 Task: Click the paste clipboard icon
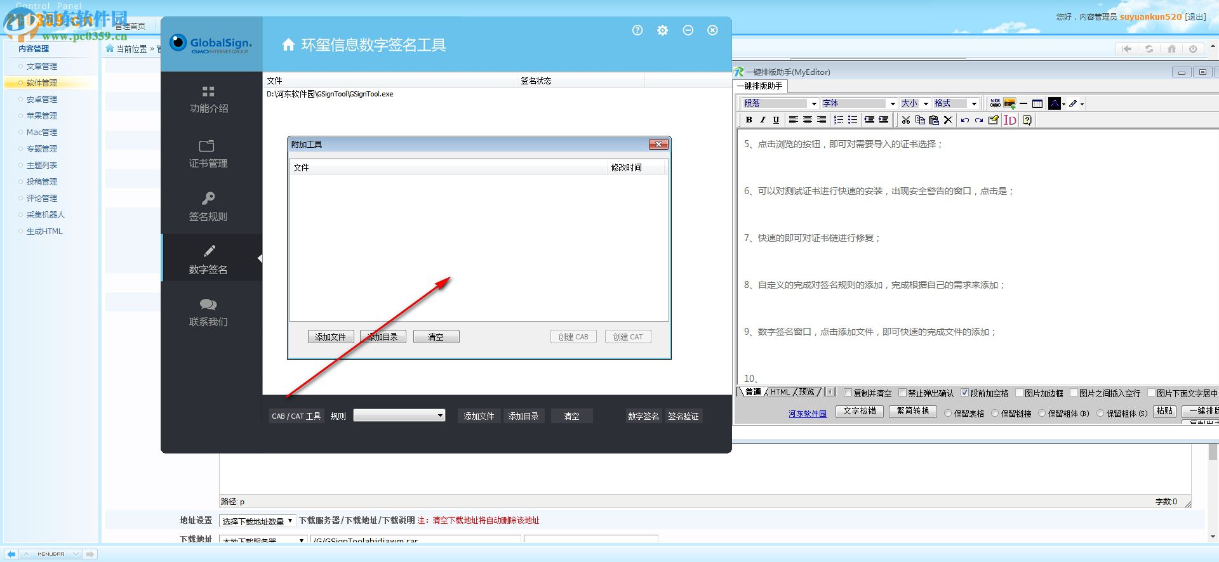(x=934, y=120)
